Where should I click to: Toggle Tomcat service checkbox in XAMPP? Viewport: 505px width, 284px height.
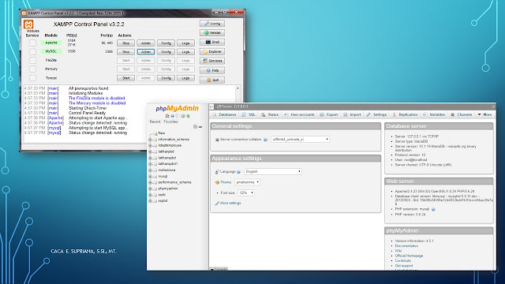(32, 78)
